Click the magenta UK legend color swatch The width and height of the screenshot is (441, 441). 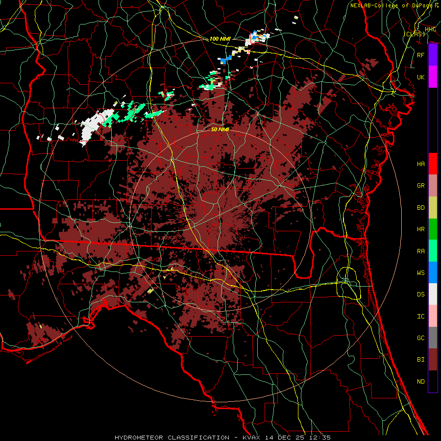[433, 77]
